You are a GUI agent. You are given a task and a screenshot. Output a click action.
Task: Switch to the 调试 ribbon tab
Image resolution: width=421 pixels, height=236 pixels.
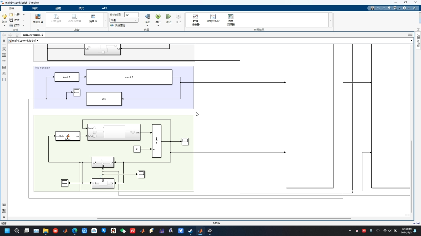(35, 8)
